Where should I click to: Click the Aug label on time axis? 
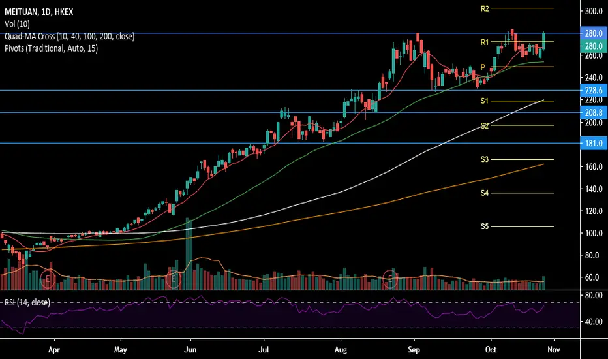click(341, 350)
